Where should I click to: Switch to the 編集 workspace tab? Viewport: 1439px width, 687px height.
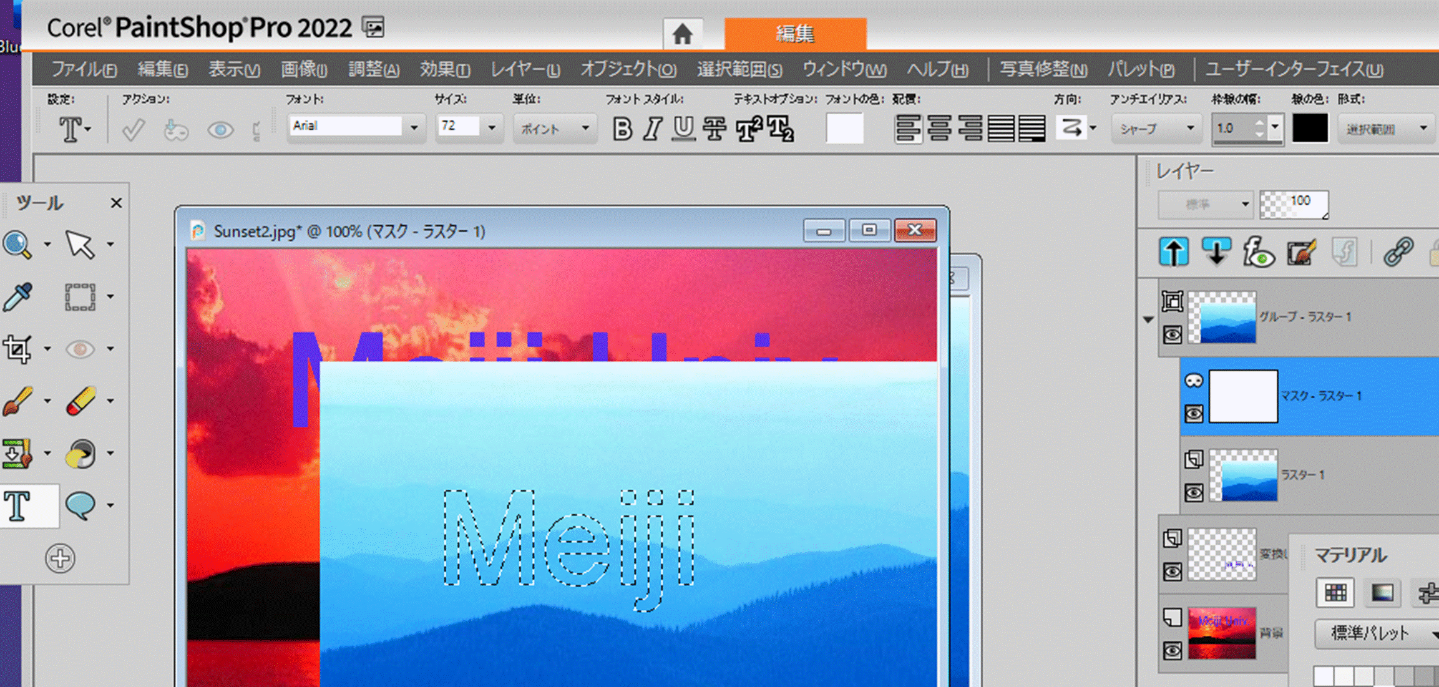(x=795, y=34)
